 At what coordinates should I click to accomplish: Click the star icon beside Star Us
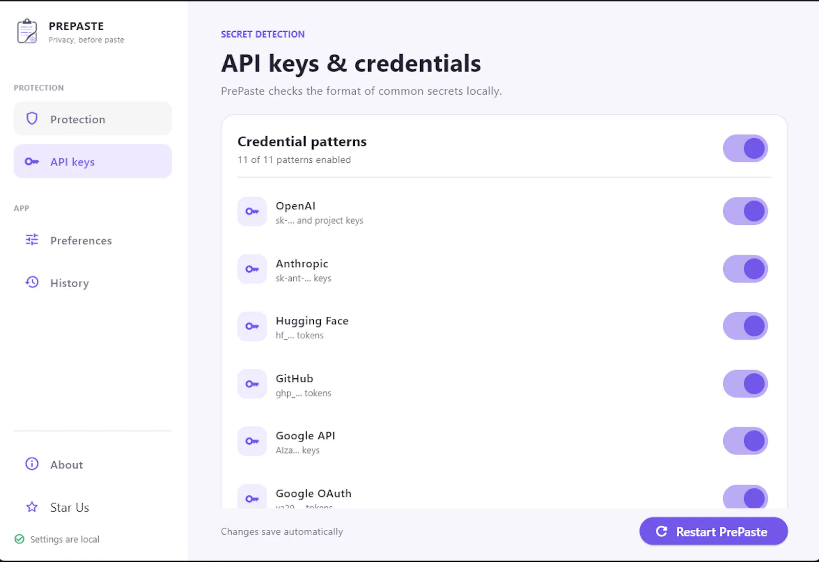[x=32, y=507]
